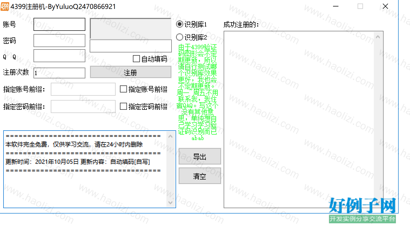
Task: Click the 账号 input field
Action: point(59,24)
